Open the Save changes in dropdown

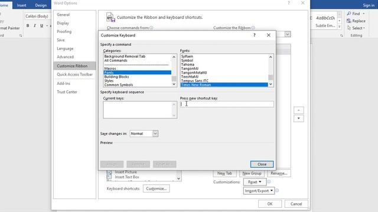(x=155, y=134)
